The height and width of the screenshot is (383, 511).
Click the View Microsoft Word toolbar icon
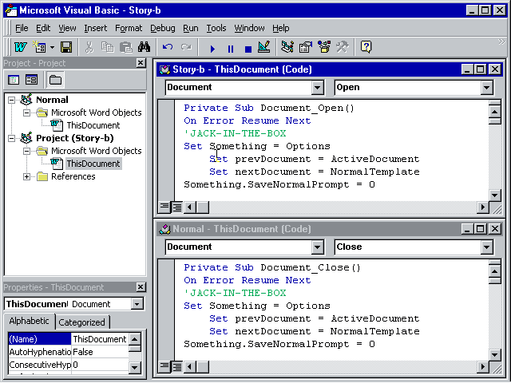(20, 48)
